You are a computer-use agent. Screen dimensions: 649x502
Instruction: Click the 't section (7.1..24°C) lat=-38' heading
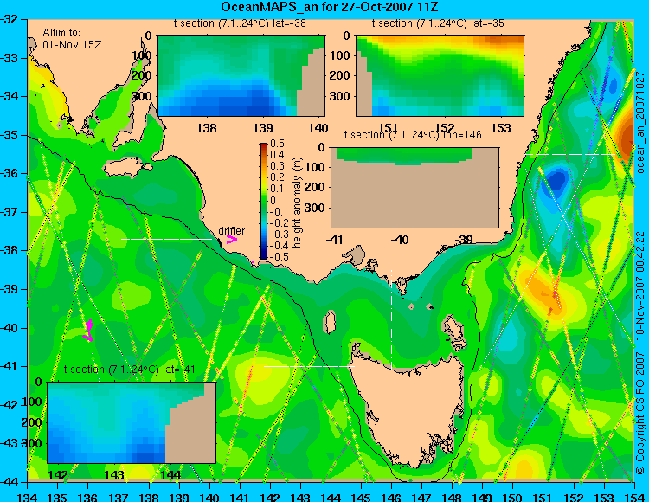click(x=240, y=23)
